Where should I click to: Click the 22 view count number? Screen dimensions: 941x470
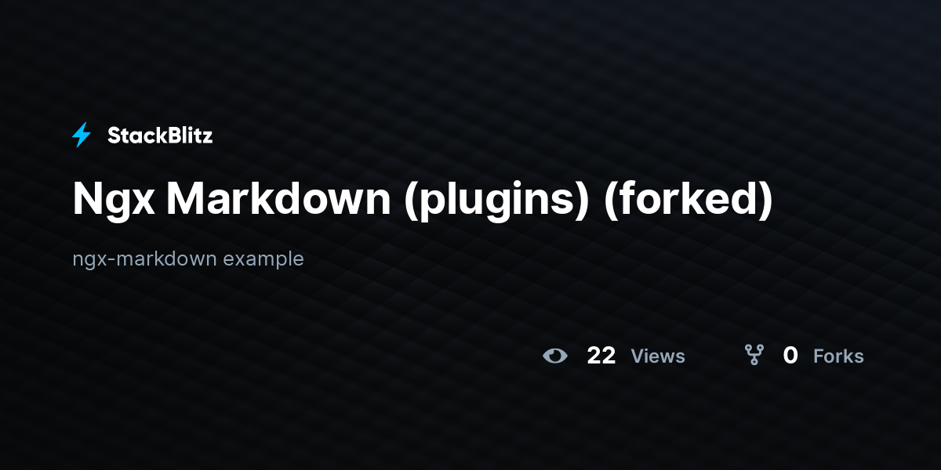point(601,356)
